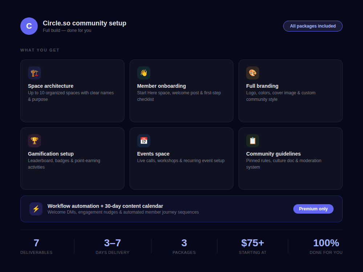Click the purple C logo circle
Viewport: 363px width, 272px height.
click(x=29, y=26)
